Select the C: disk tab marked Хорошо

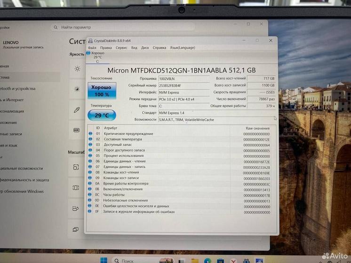pos(96,57)
